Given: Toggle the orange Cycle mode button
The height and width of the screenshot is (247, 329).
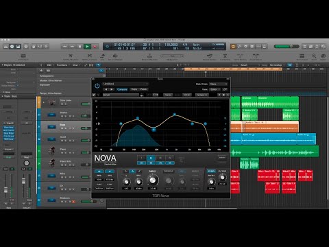Looking at the screenshot, I should coord(233,47).
